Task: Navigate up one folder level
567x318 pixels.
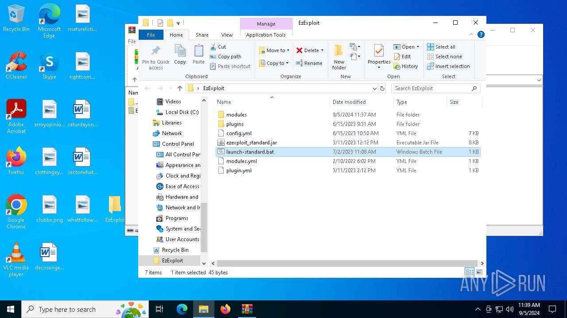Action: click(179, 88)
